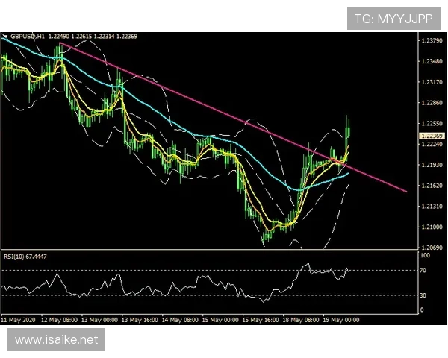The width and height of the screenshot is (448, 358).
Task: Click the last green candlestick at chart peak
Action: coord(348,128)
